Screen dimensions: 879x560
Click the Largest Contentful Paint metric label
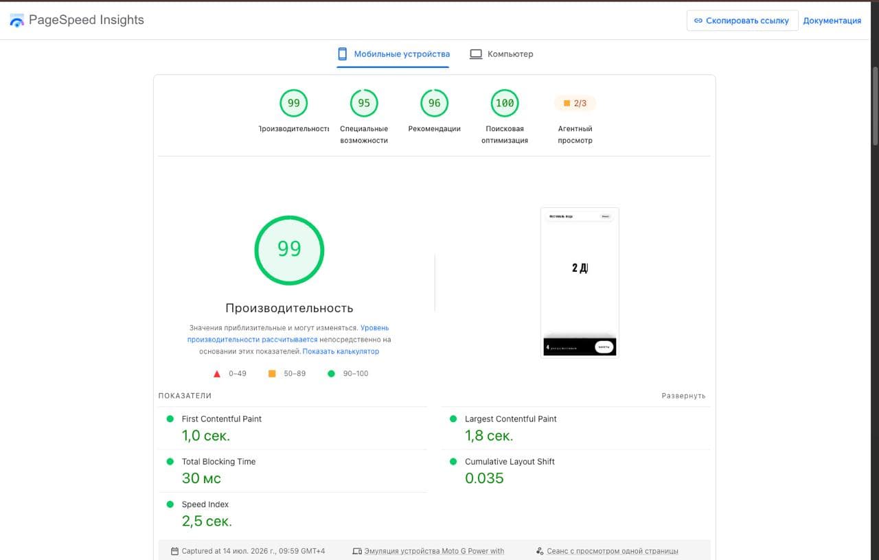click(511, 419)
